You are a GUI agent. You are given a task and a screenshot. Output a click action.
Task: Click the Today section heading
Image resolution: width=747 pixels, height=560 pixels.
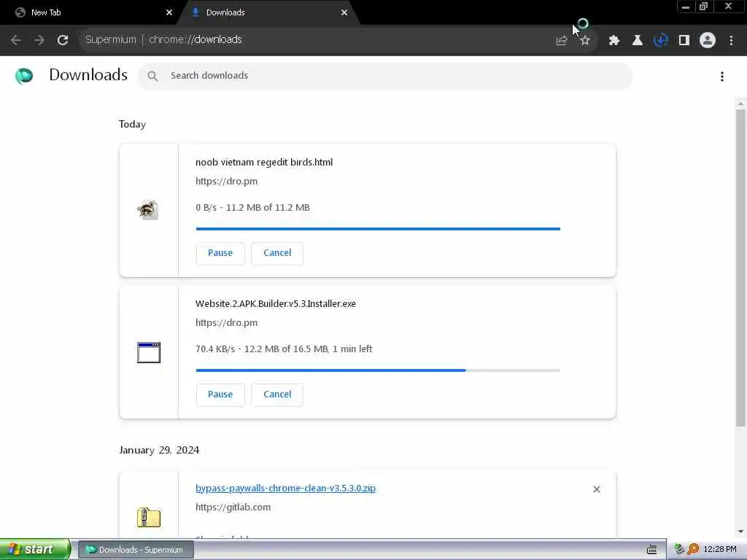(132, 124)
